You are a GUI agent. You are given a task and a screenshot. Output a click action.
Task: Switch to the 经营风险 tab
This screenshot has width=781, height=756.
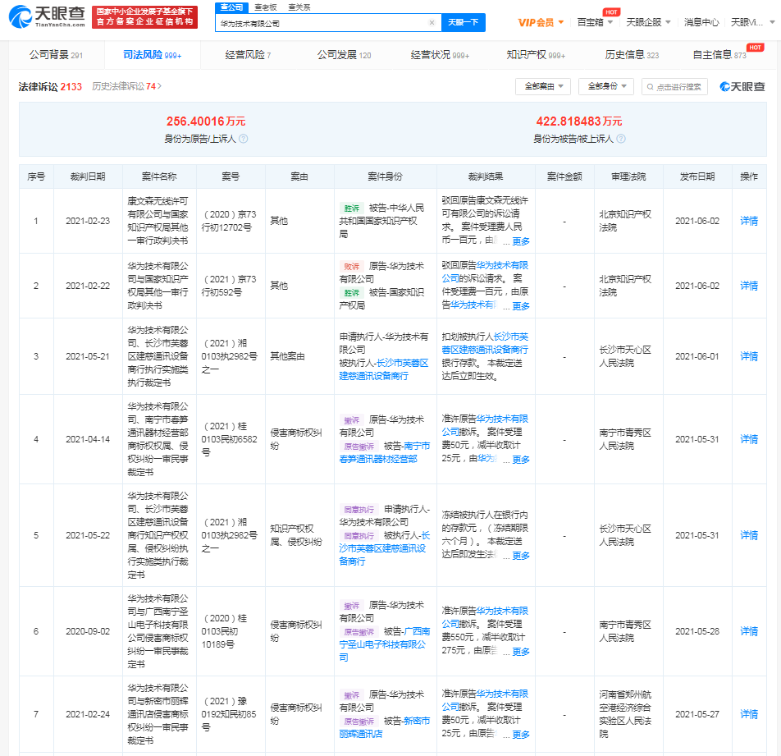pyautogui.click(x=247, y=55)
